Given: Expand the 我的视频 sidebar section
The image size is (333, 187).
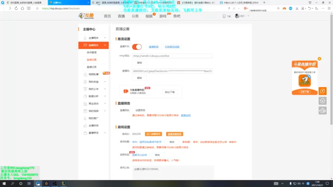Looking at the screenshot, I should tap(105, 111).
